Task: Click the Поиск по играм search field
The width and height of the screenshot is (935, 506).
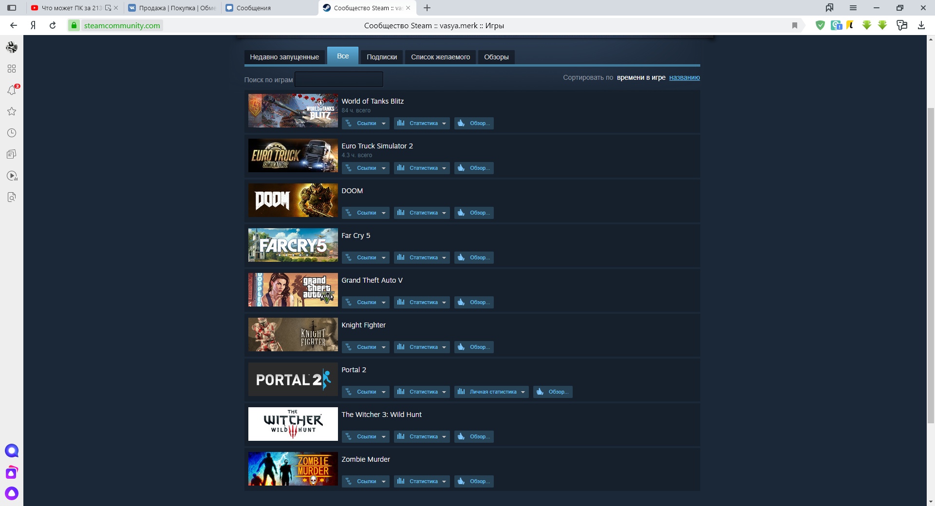Action: pyautogui.click(x=339, y=79)
